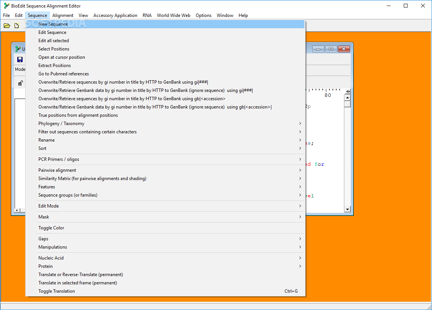Open the RNA menu
432x310 pixels.
(x=147, y=15)
